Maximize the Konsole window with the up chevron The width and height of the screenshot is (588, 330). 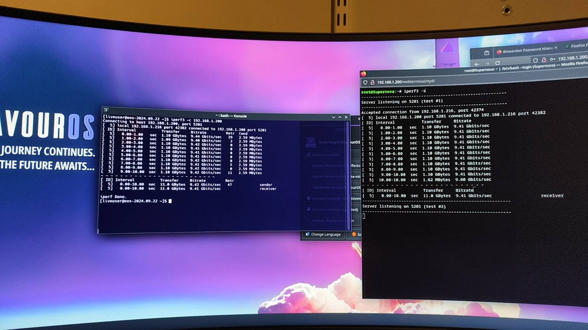(x=340, y=117)
